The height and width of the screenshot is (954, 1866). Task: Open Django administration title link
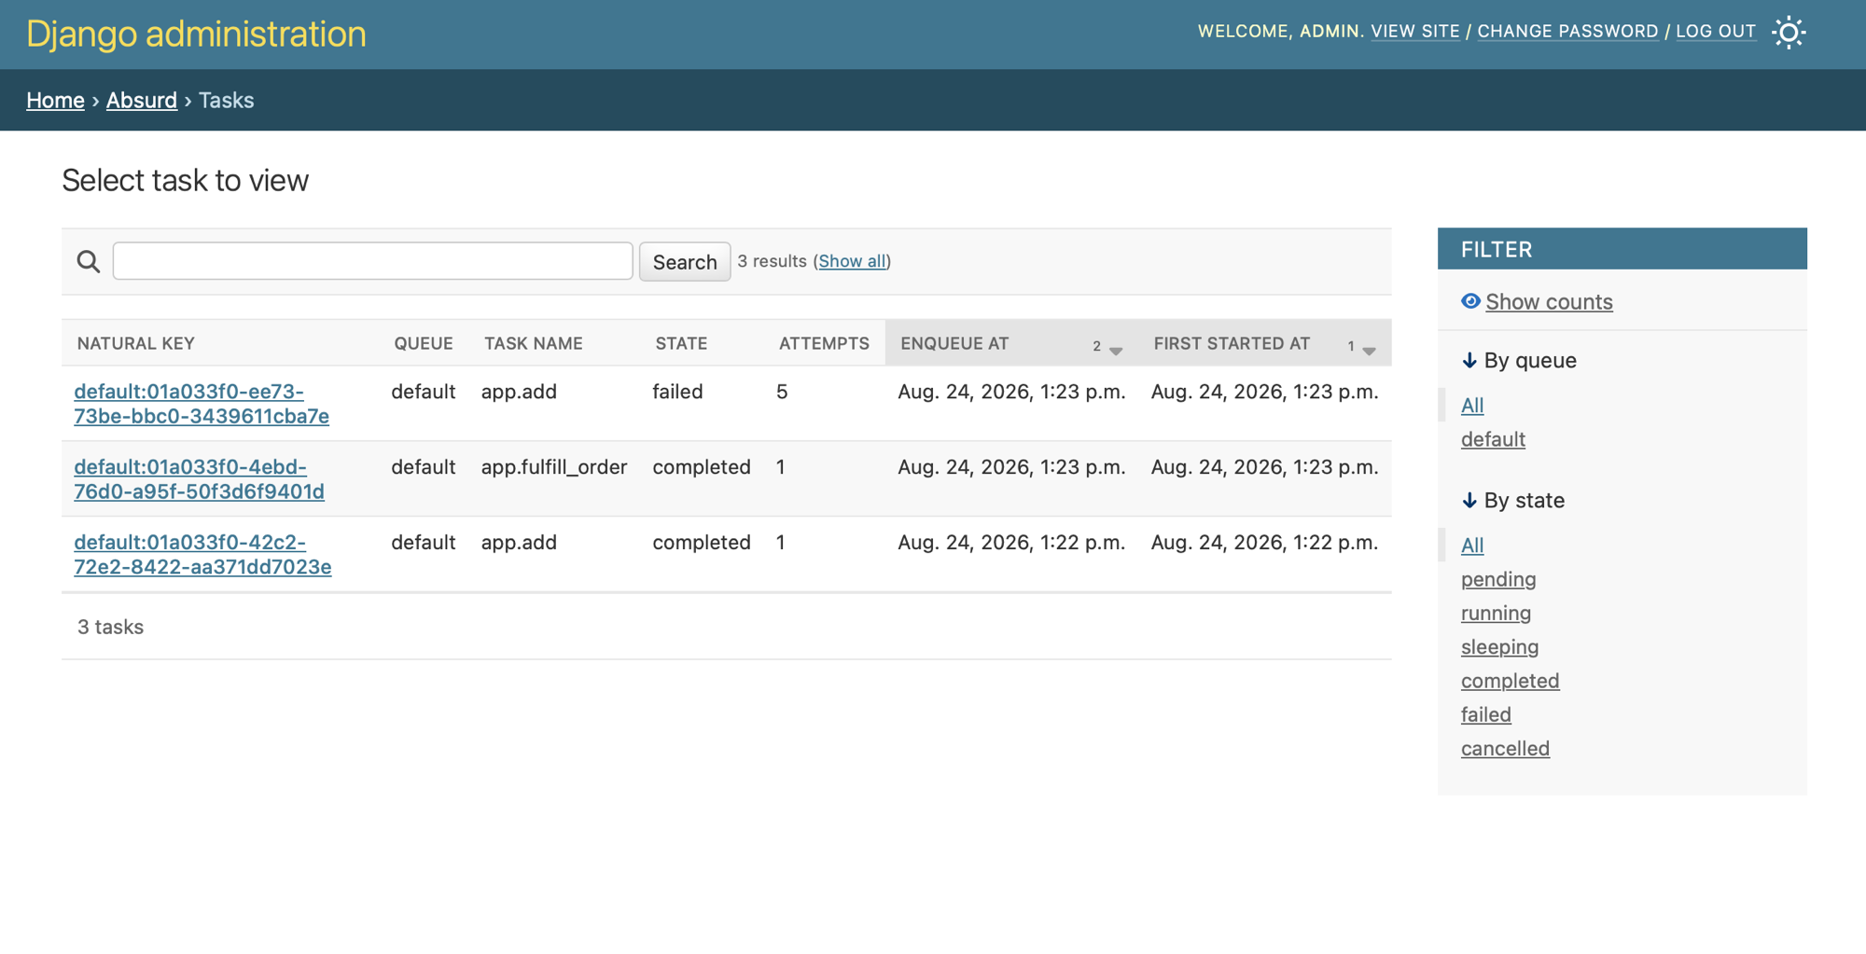[196, 34]
